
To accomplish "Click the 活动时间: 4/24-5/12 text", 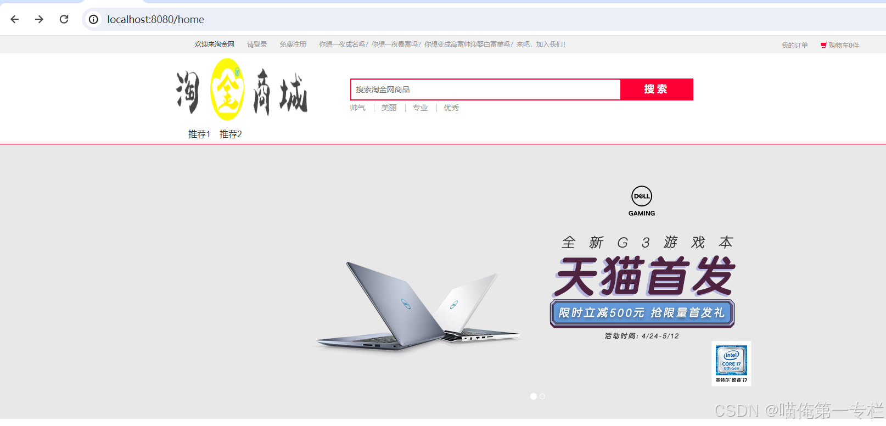I will click(642, 336).
